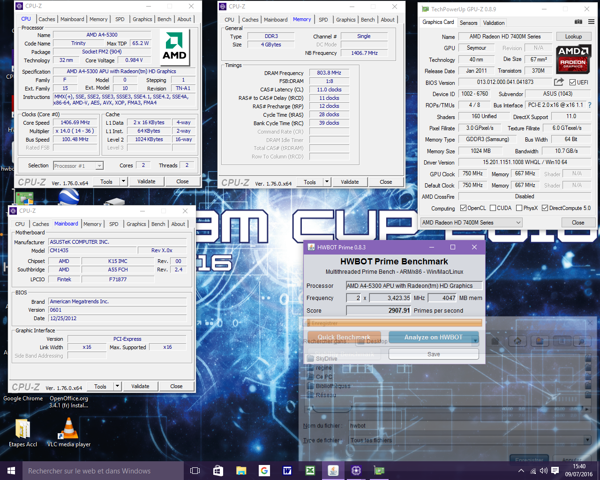Show hidden system tray icons
The height and width of the screenshot is (480, 600).
[x=521, y=471]
